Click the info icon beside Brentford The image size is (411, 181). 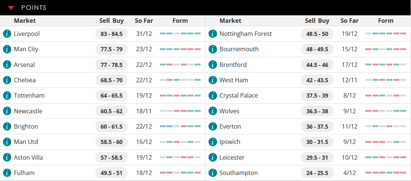pos(213,65)
